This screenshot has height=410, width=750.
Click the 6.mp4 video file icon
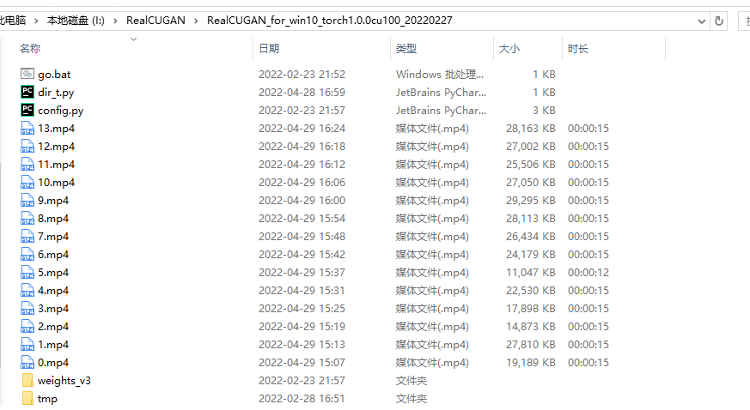point(27,254)
